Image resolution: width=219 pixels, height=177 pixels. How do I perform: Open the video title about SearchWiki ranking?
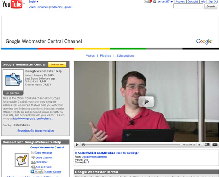click(x=107, y=153)
